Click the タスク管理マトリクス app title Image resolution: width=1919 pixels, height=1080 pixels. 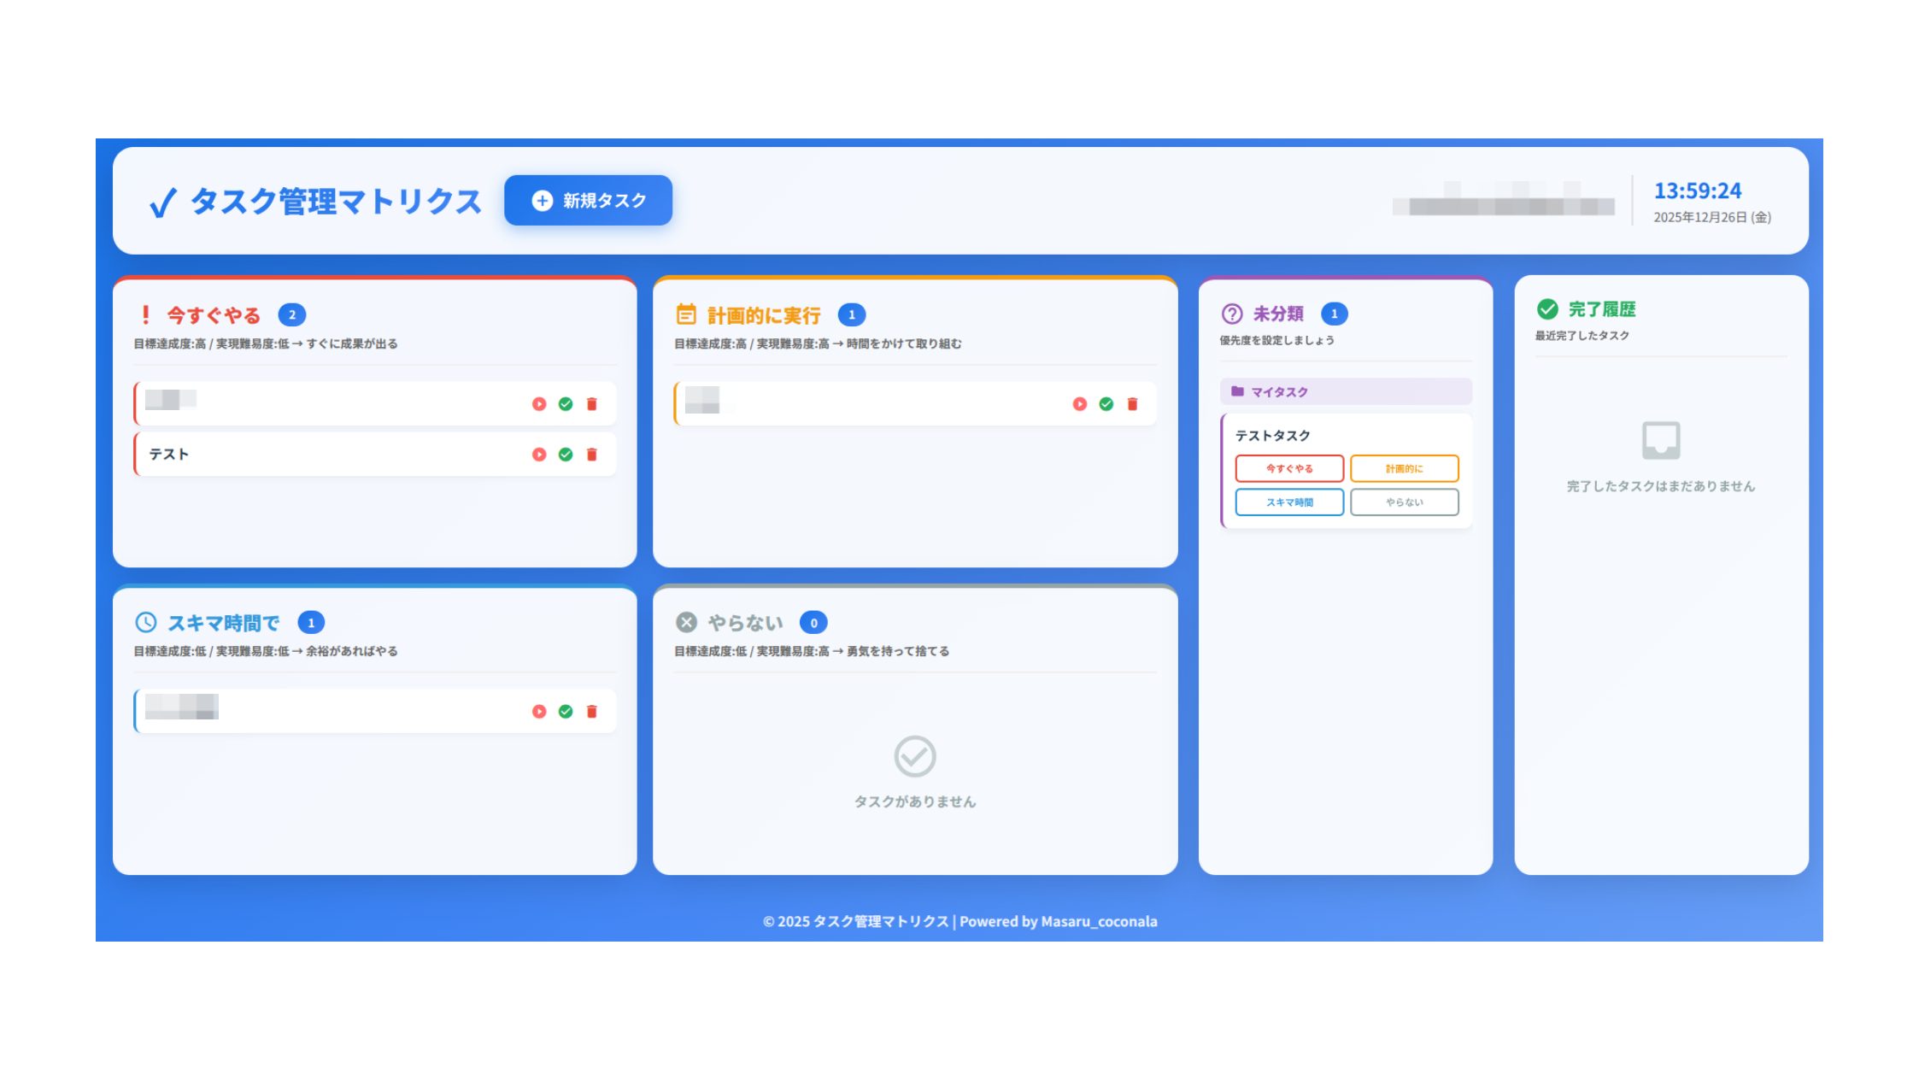click(x=335, y=202)
